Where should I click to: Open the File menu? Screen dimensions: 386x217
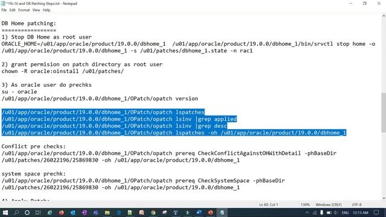pos(4,10)
